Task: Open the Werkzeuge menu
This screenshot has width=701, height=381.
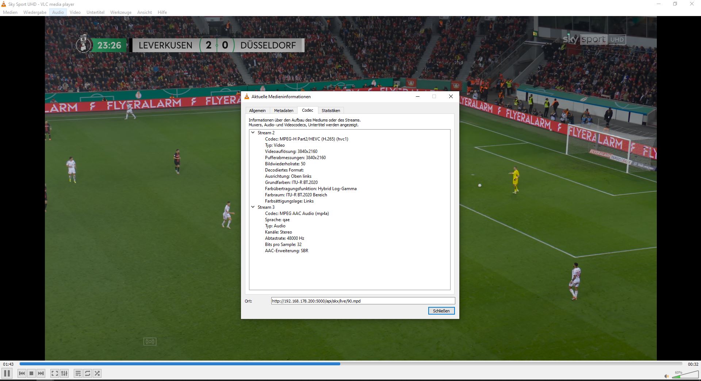Action: coord(121,12)
